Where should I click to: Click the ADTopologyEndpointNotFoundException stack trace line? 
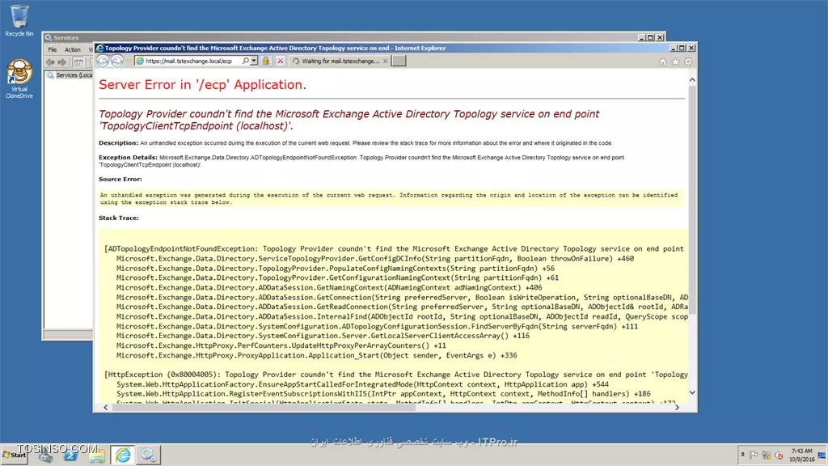tap(394, 249)
